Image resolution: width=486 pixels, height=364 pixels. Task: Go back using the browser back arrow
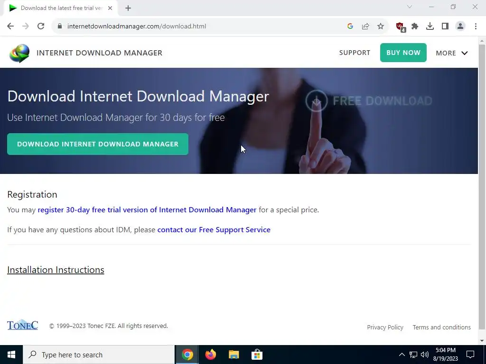click(x=10, y=26)
